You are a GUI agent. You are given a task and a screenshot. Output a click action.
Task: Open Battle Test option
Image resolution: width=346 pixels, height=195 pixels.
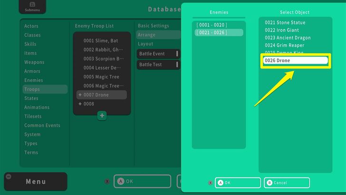(158, 65)
